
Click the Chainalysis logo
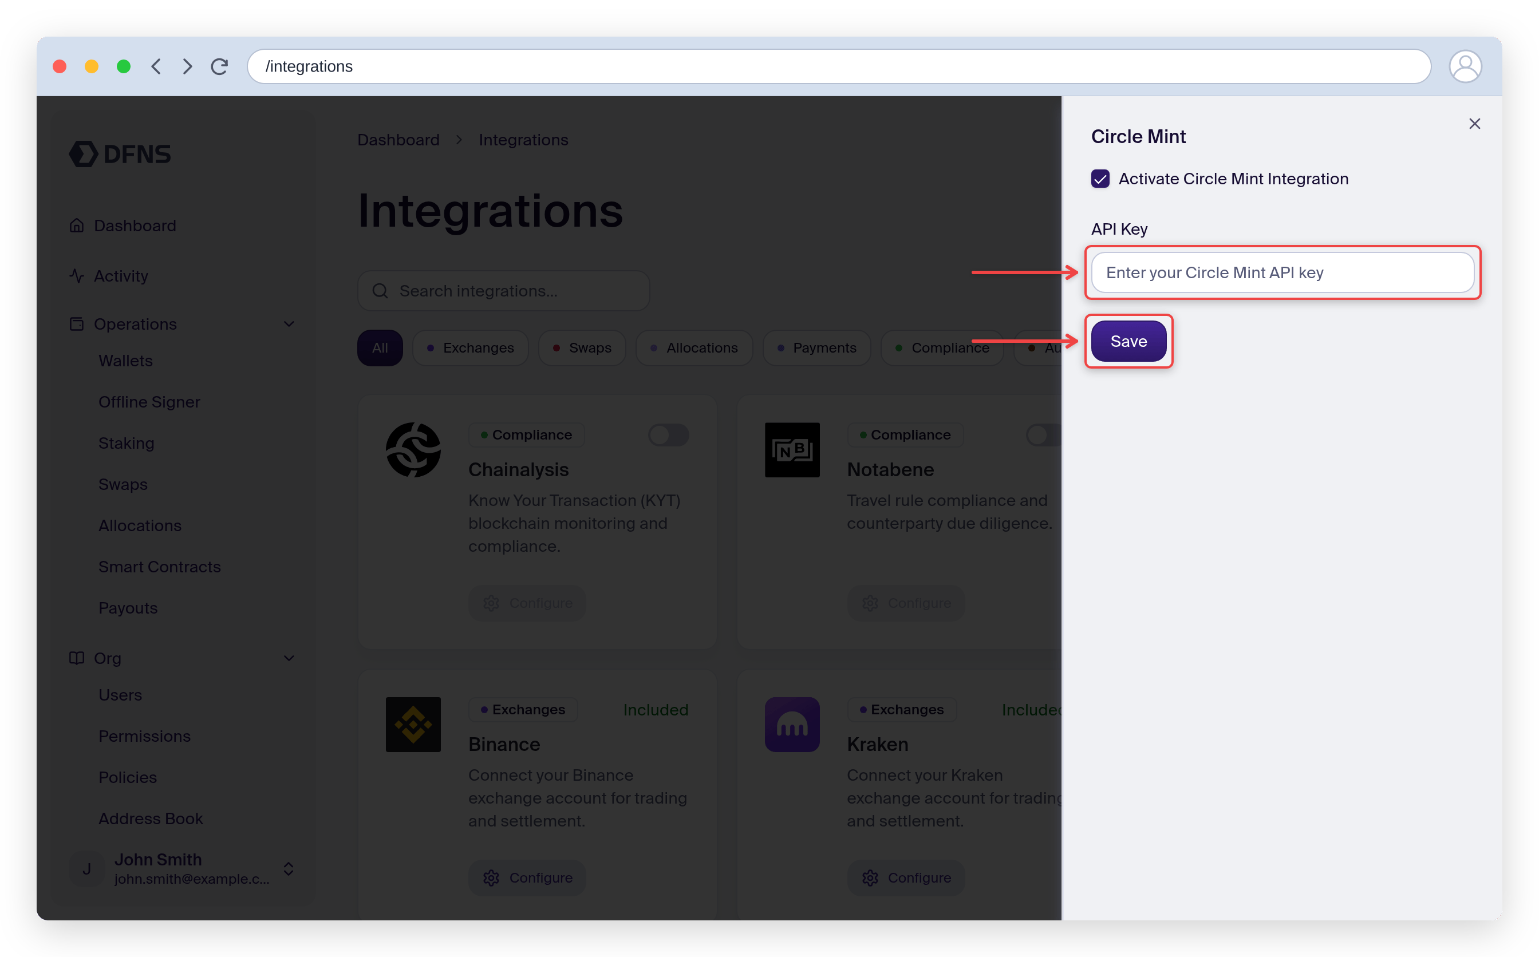tap(413, 450)
